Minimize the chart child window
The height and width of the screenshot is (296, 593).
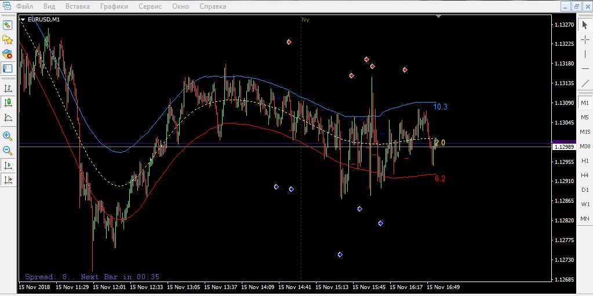566,6
